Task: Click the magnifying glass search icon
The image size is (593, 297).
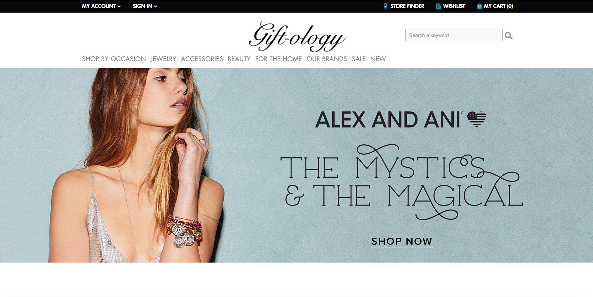Action: click(509, 36)
